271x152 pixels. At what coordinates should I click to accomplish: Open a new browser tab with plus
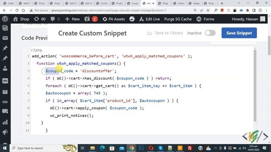coord(222,3)
